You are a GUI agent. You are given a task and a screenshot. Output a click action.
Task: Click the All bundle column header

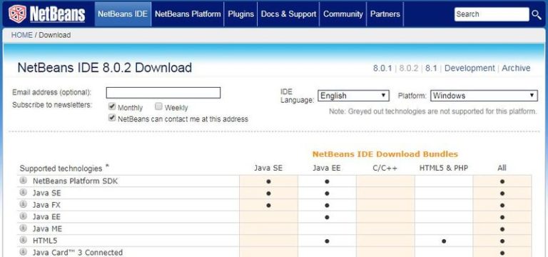pos(502,168)
